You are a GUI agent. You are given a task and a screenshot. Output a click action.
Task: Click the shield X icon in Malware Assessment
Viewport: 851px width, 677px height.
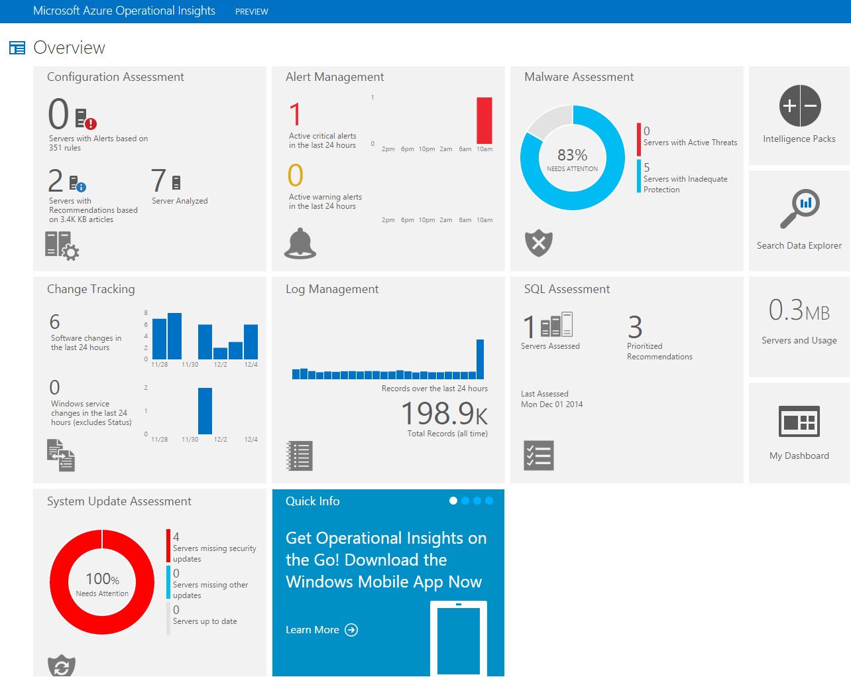(x=539, y=243)
